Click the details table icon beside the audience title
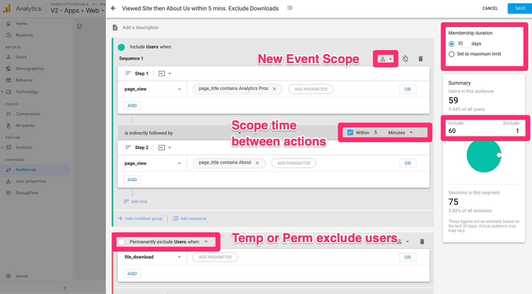This screenshot has width=532, height=294. pyautogui.click(x=290, y=8)
